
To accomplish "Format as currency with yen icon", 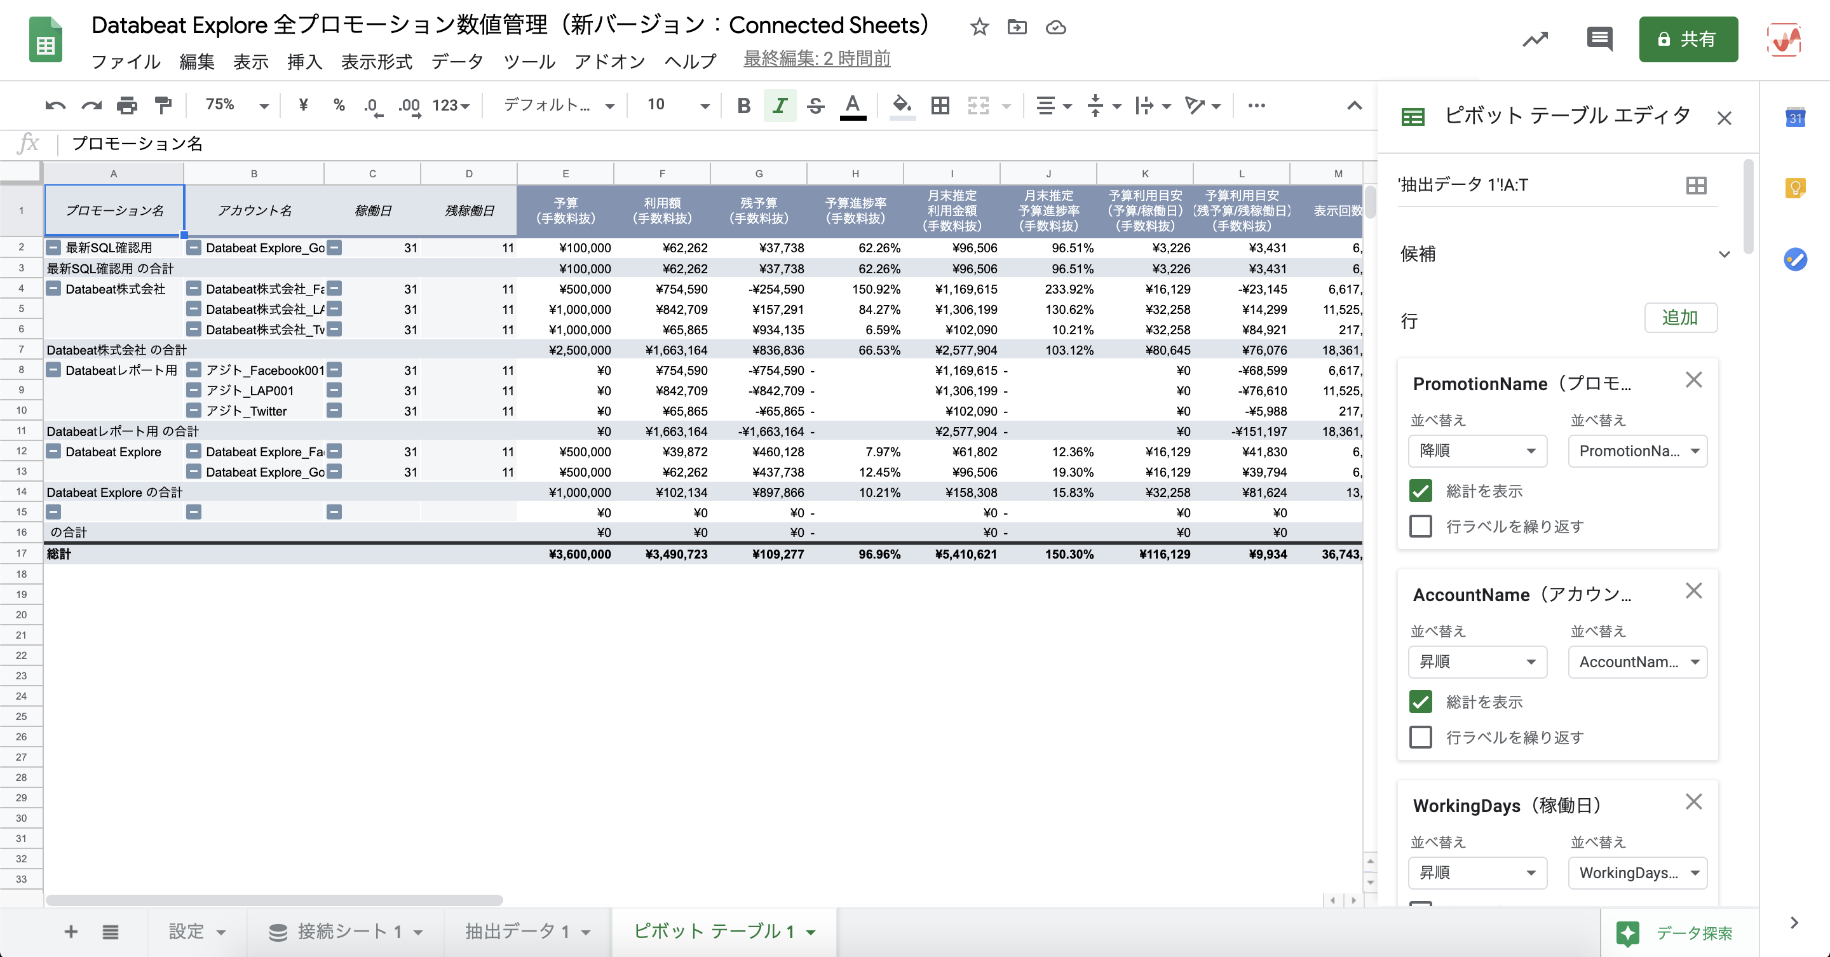I will tap(303, 105).
